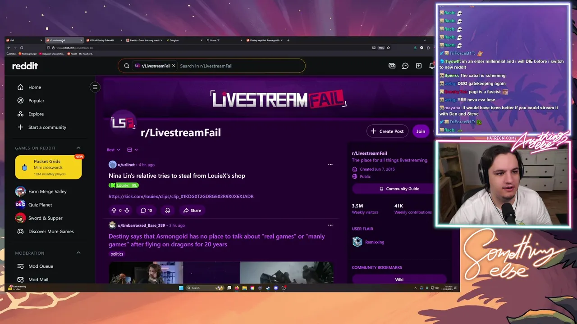The image size is (577, 324).
Task: Give an award to Nina Lin post
Action: (x=168, y=210)
